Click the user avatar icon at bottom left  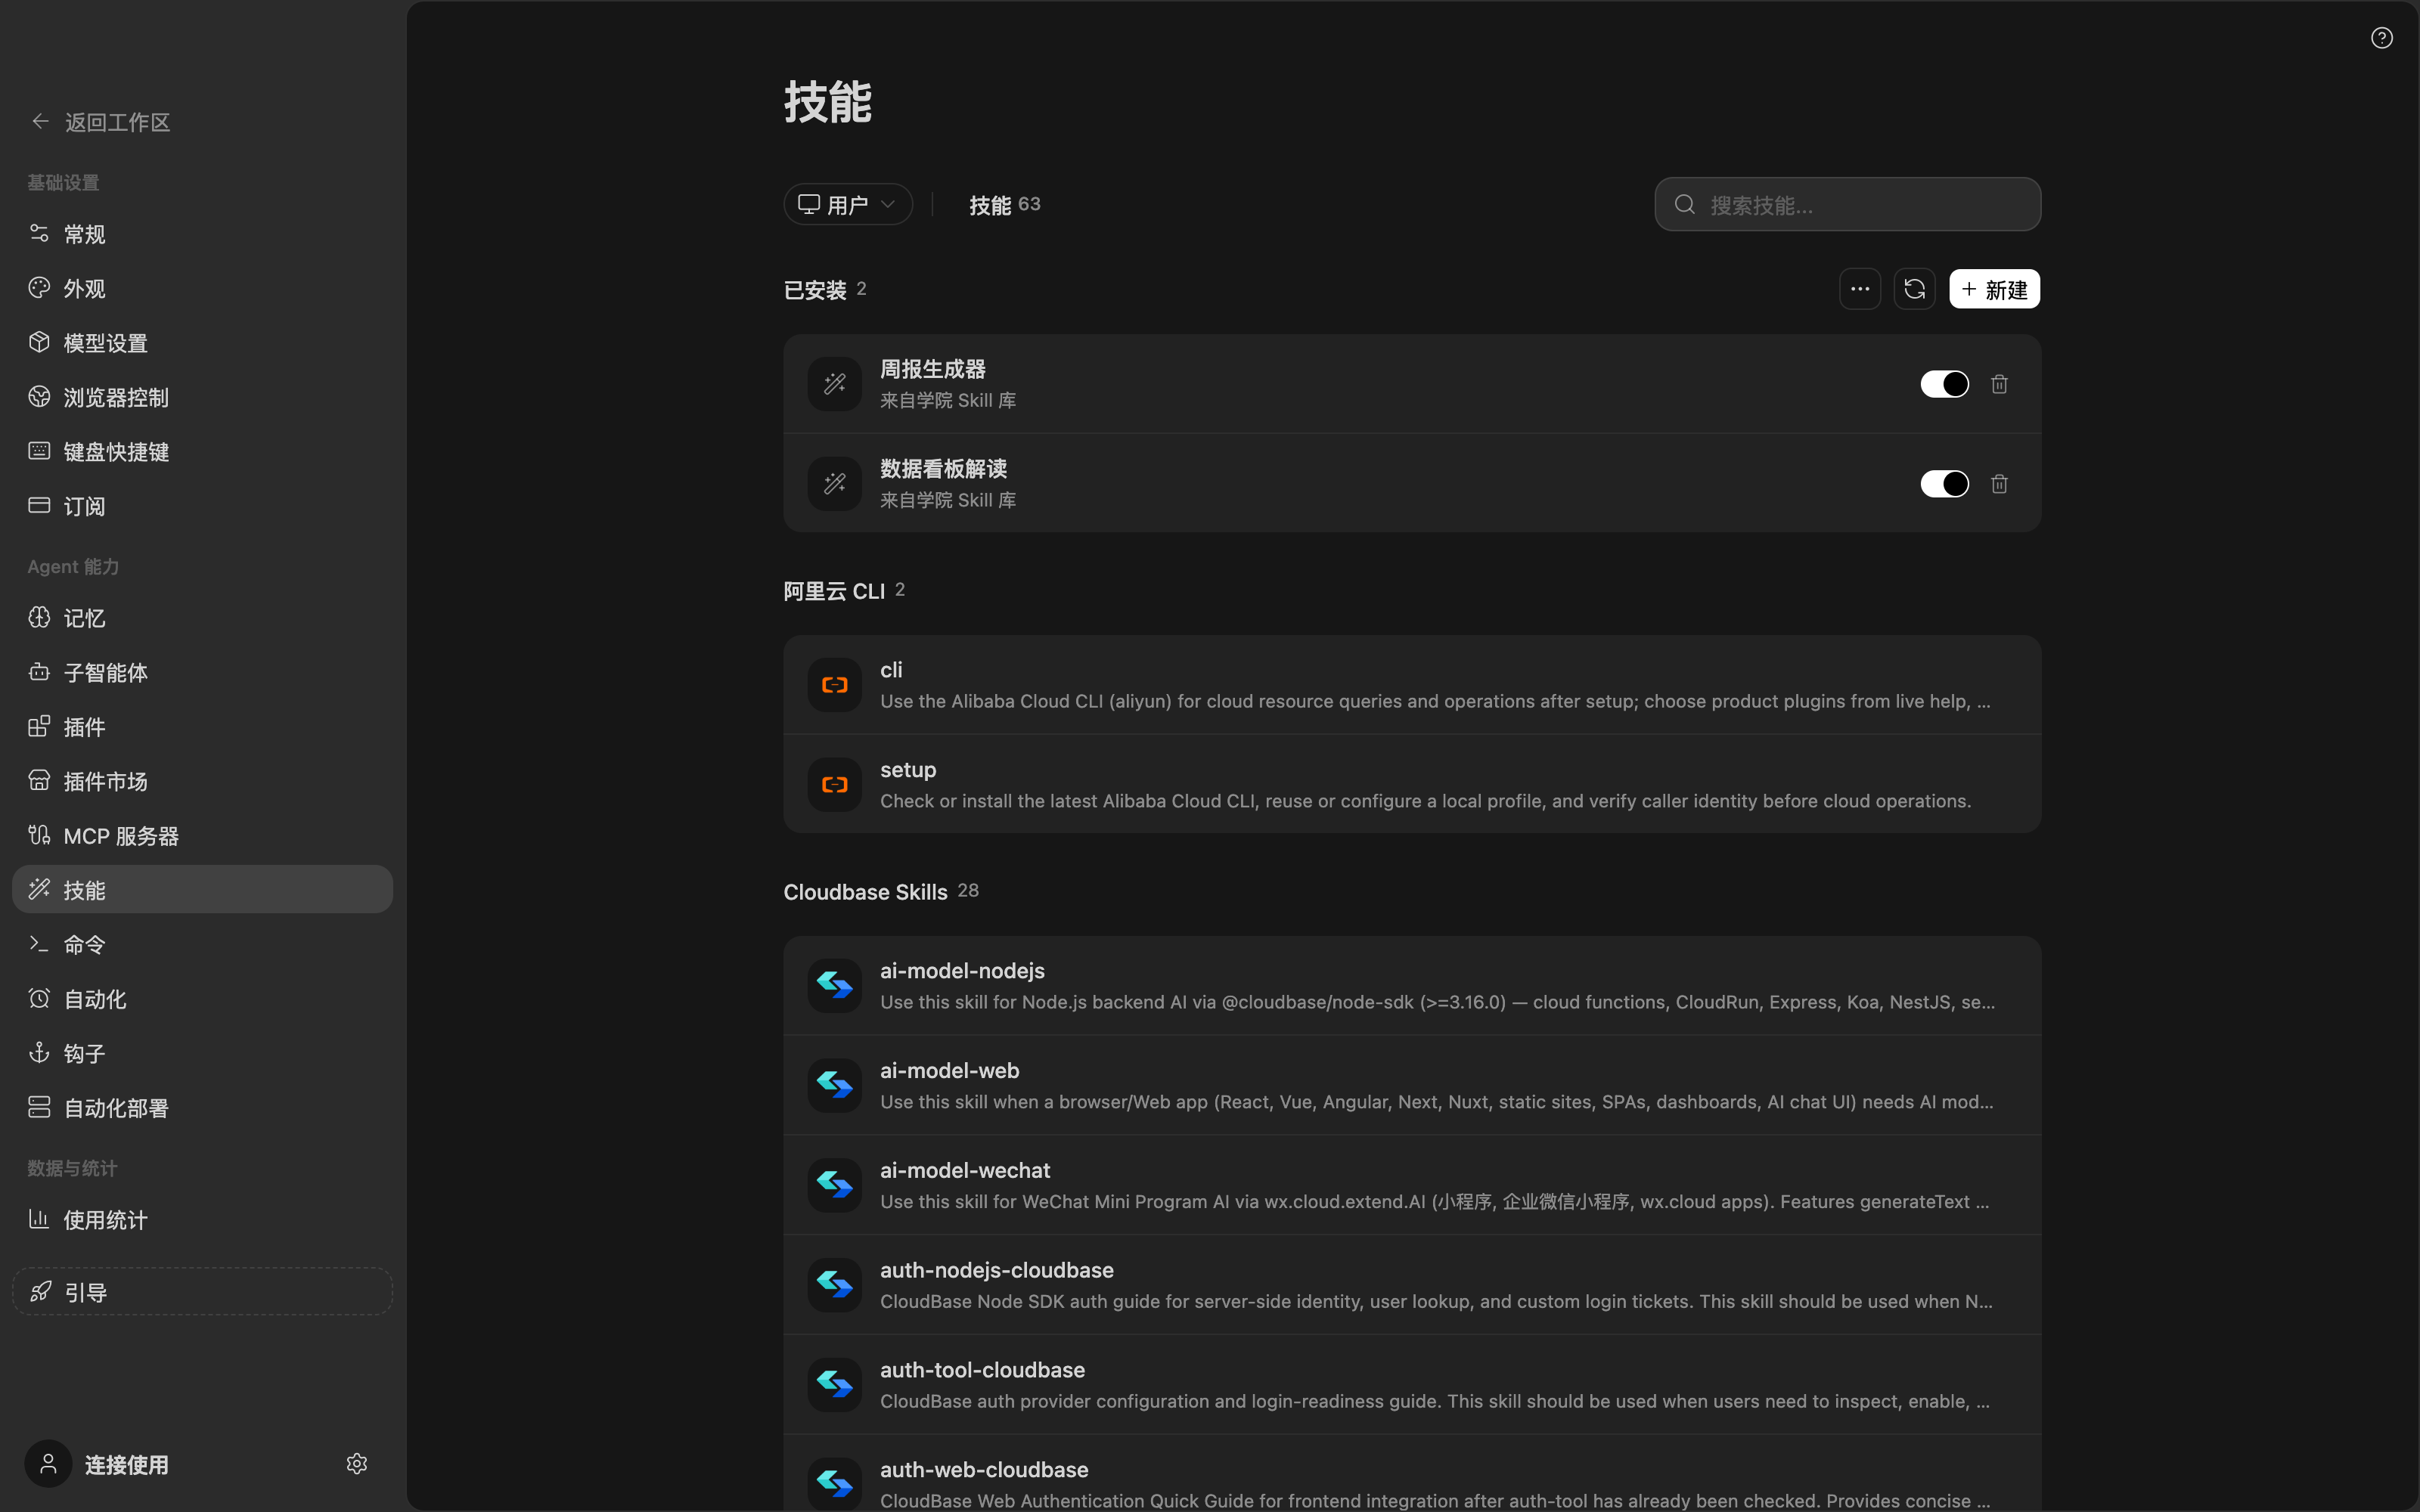click(x=48, y=1464)
